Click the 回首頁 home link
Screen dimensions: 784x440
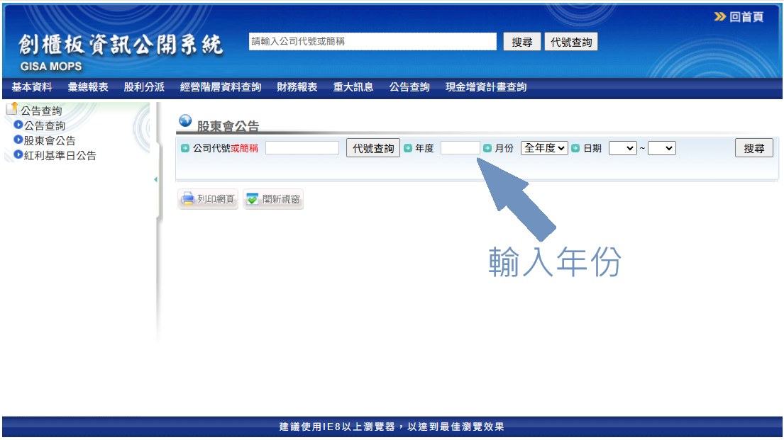pos(746,17)
